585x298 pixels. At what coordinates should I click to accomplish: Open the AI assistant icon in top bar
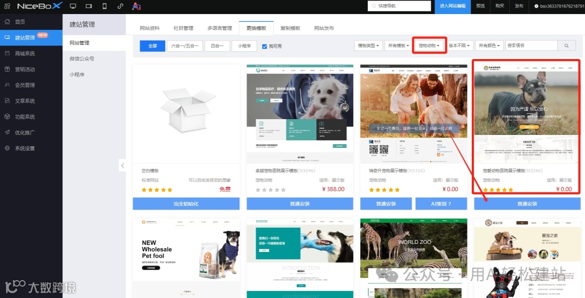[x=136, y=7]
